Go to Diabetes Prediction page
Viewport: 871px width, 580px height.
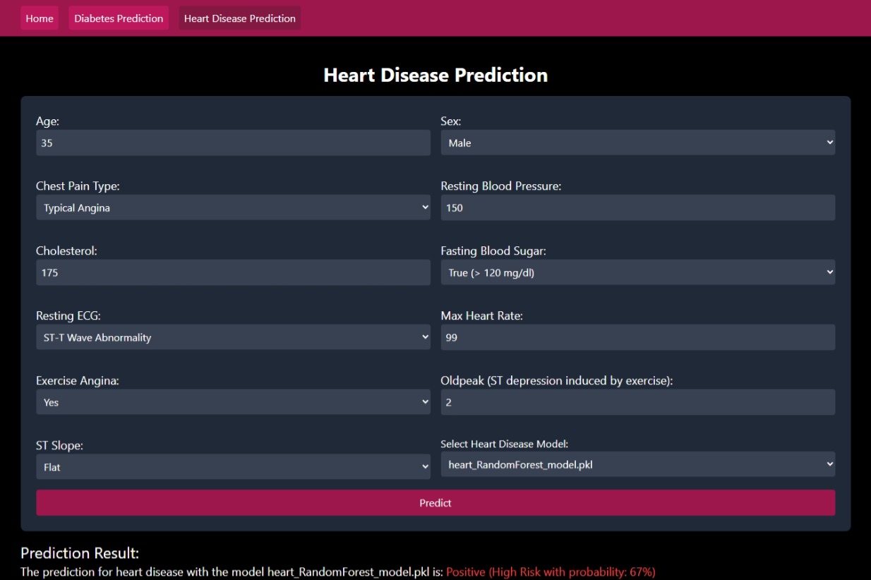119,18
